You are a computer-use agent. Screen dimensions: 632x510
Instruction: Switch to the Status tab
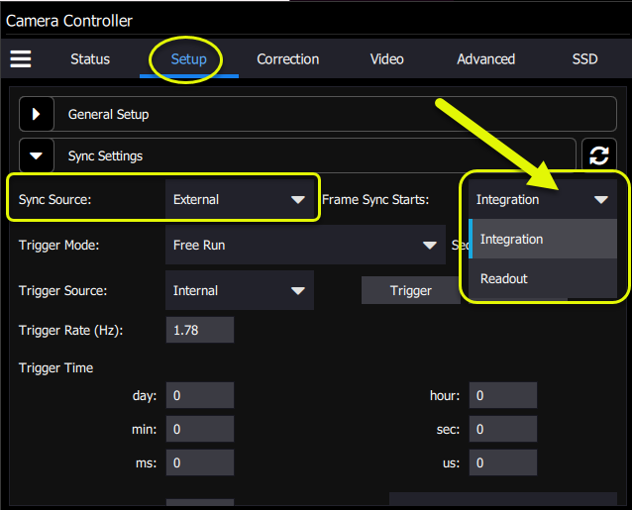click(90, 59)
